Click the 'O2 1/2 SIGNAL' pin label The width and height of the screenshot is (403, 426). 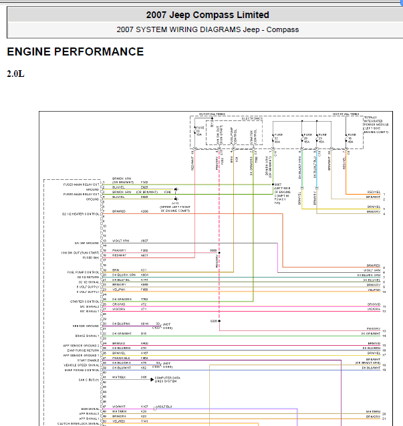89,282
